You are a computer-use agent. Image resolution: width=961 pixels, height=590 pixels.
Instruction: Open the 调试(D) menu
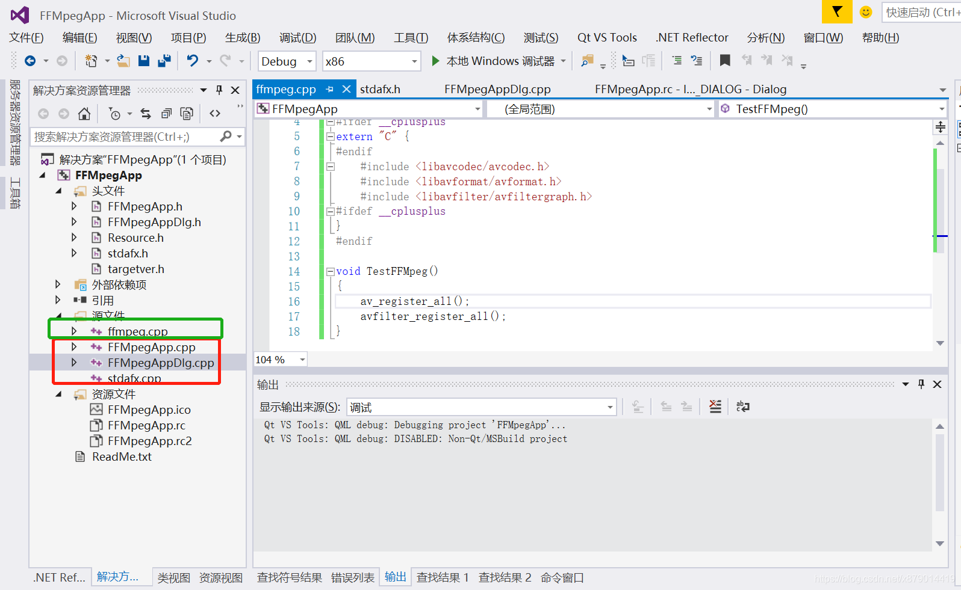(298, 38)
